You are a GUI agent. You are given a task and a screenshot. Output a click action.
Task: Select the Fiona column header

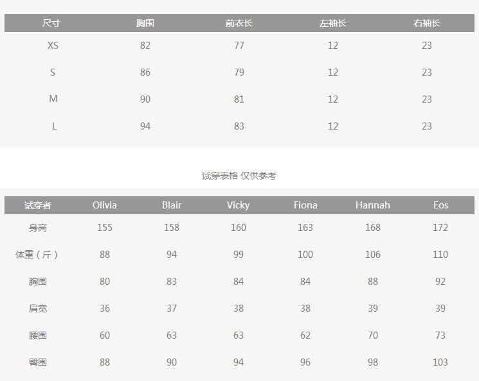[305, 205]
